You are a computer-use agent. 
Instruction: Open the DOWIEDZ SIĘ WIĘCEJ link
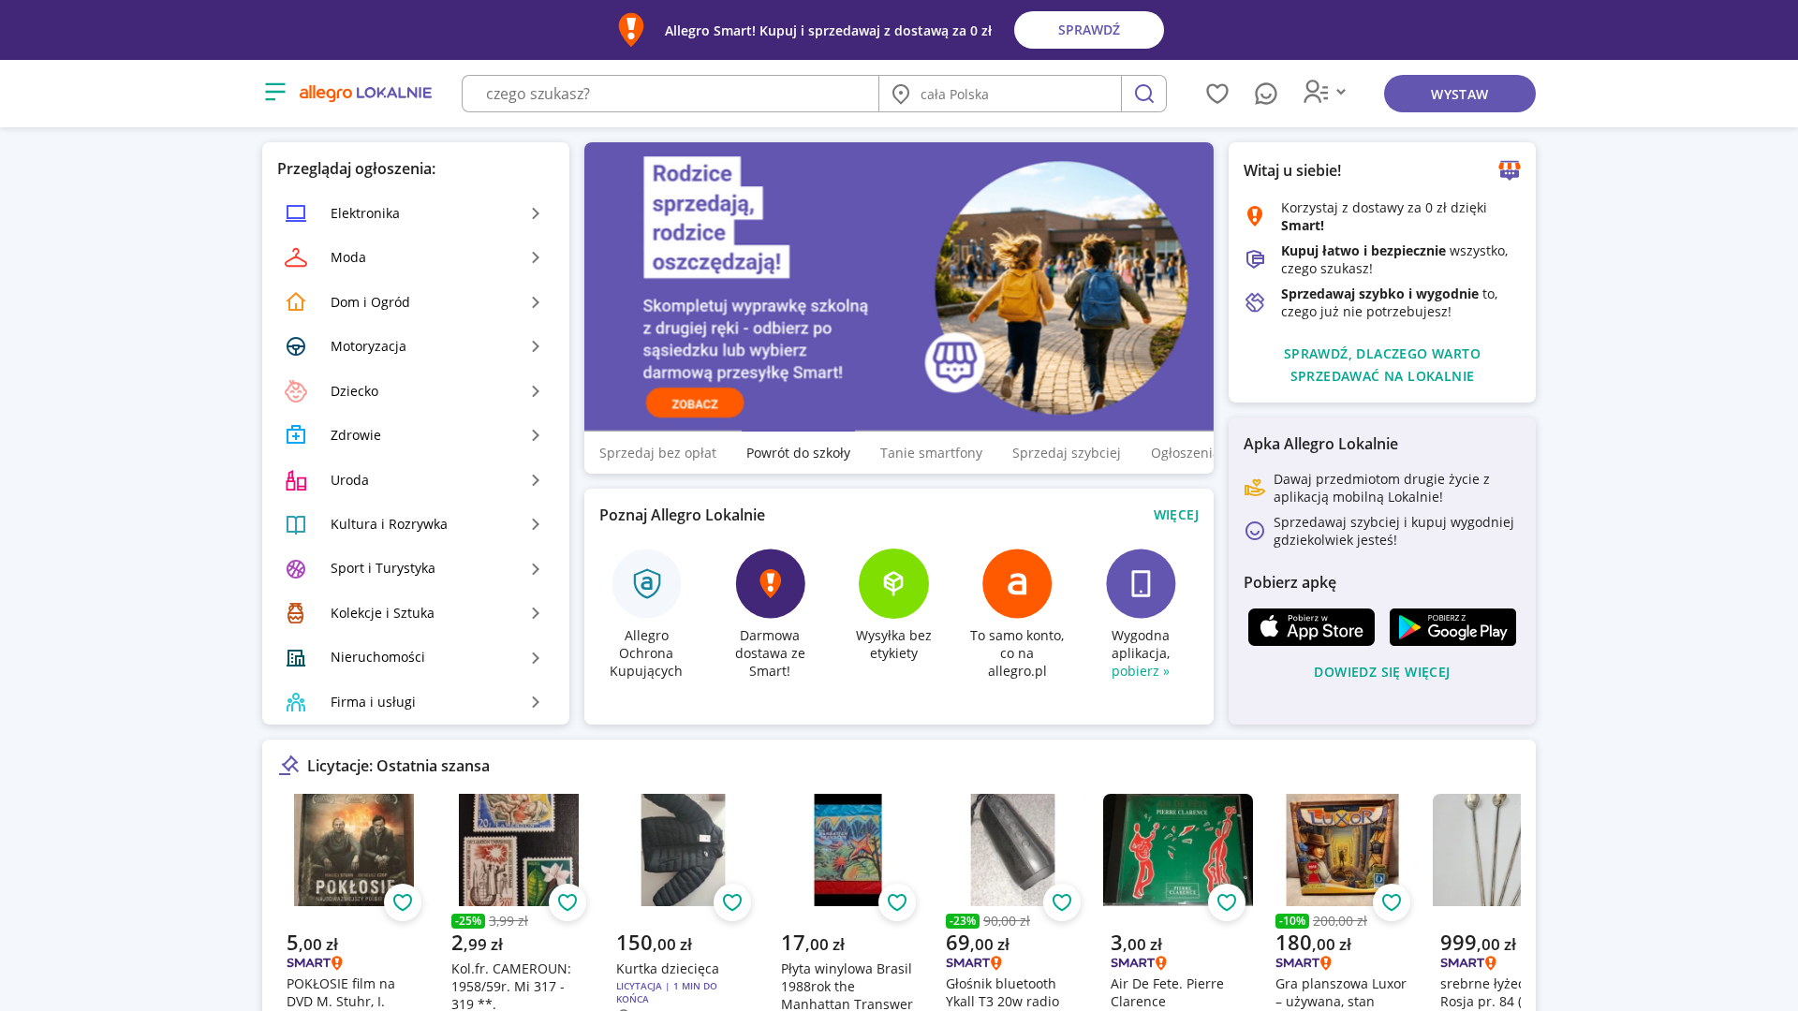1381,672
